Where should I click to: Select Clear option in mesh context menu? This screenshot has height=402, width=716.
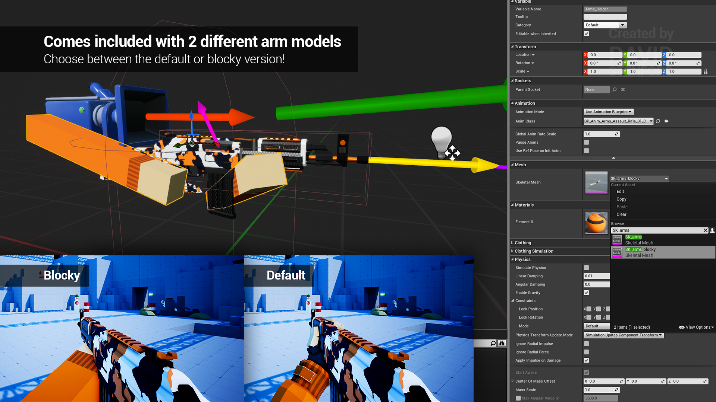point(622,214)
